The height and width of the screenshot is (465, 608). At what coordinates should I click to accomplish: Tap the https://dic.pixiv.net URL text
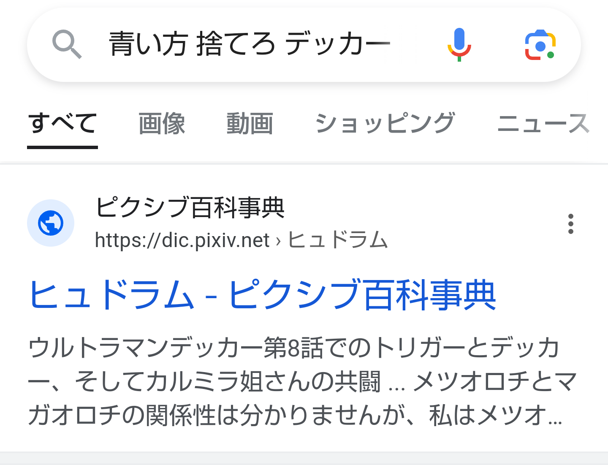(182, 240)
